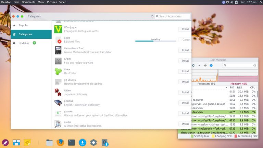Install GConjugue
The width and height of the screenshot is (263, 148).
[185, 29]
